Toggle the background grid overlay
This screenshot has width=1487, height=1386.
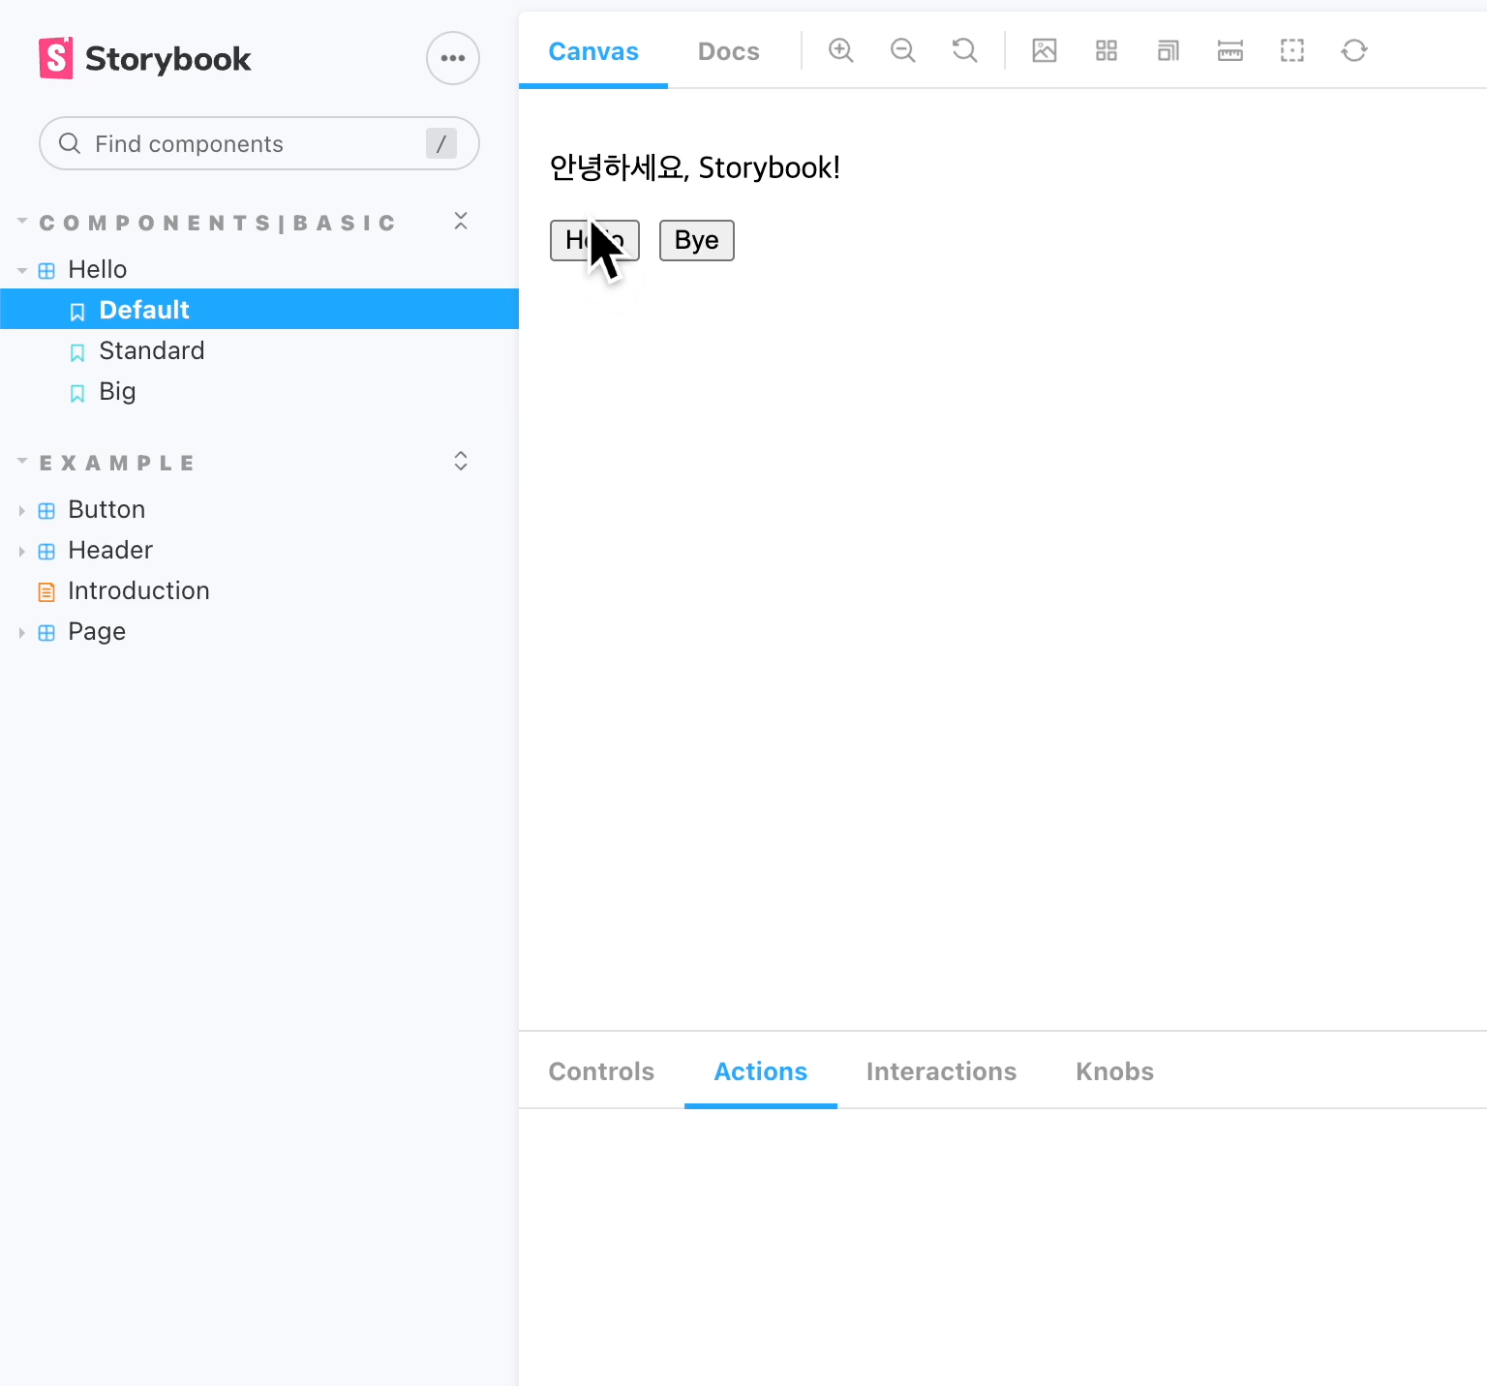(1106, 50)
